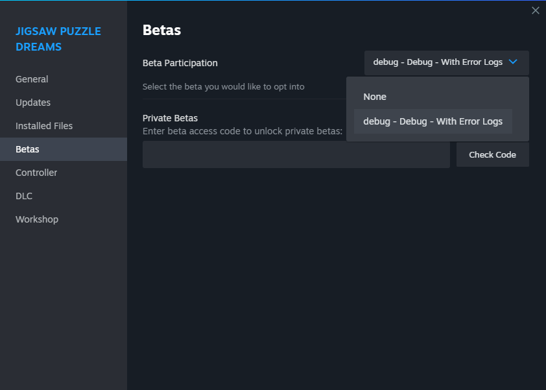Click the Betas page heading
Image resolution: width=546 pixels, height=390 pixels.
(x=161, y=30)
